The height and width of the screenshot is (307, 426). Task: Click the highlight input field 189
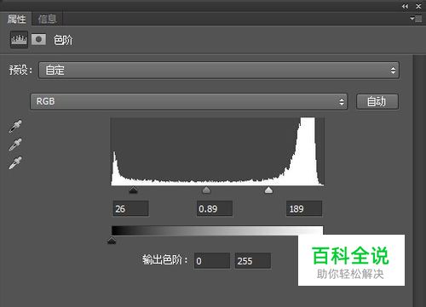(x=304, y=208)
